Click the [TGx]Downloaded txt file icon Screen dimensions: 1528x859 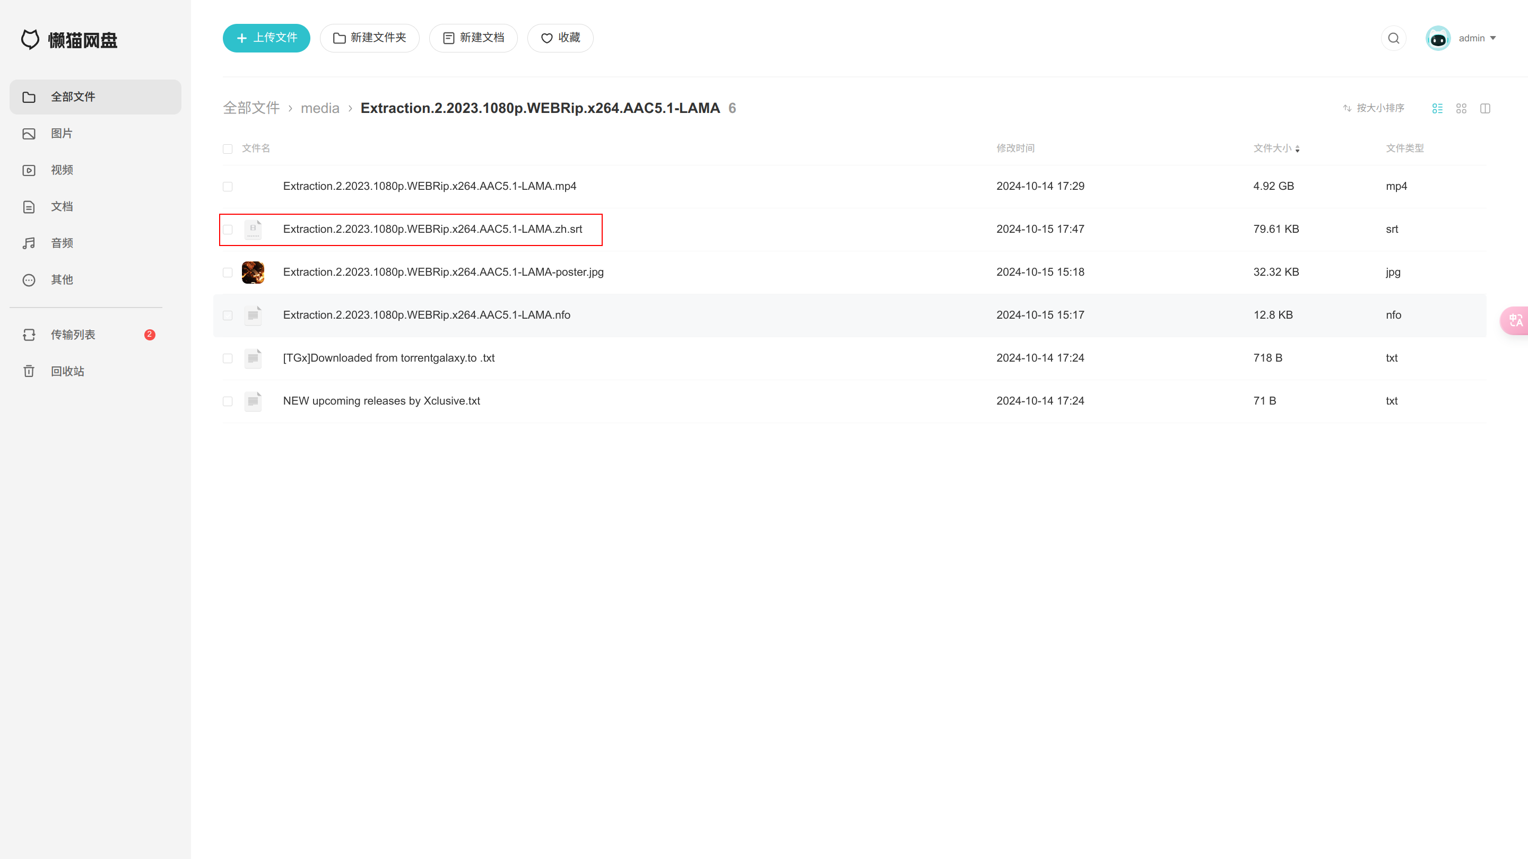(253, 358)
